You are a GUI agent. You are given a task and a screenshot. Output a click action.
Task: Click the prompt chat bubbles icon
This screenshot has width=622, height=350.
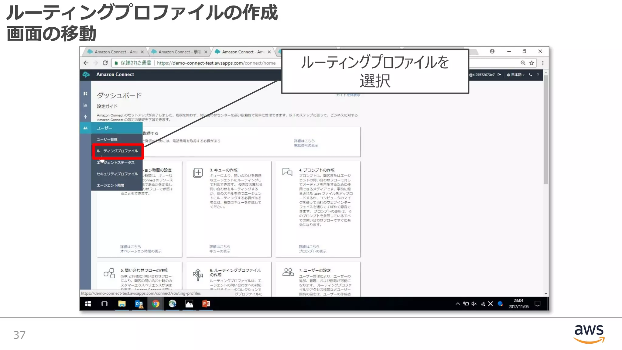click(x=287, y=172)
